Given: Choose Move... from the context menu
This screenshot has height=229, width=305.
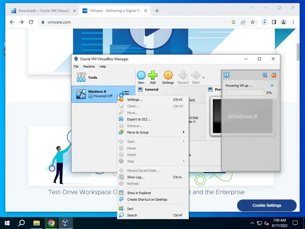Looking at the screenshot, I should (153, 113).
